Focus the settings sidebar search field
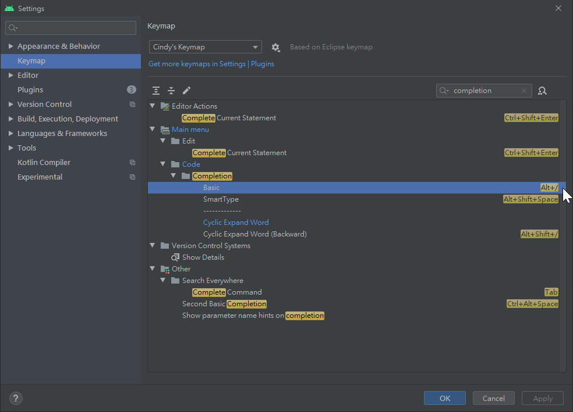573x412 pixels. pyautogui.click(x=71, y=28)
